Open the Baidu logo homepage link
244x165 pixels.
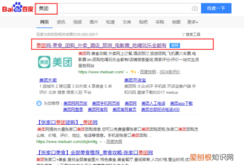pos(18,7)
